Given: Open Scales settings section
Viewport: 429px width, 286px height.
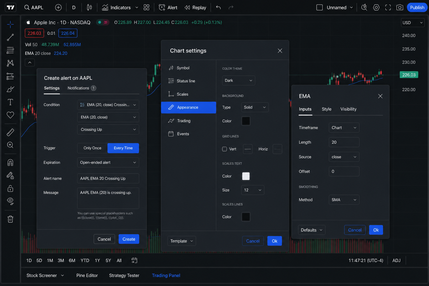Looking at the screenshot, I should [189, 94].
